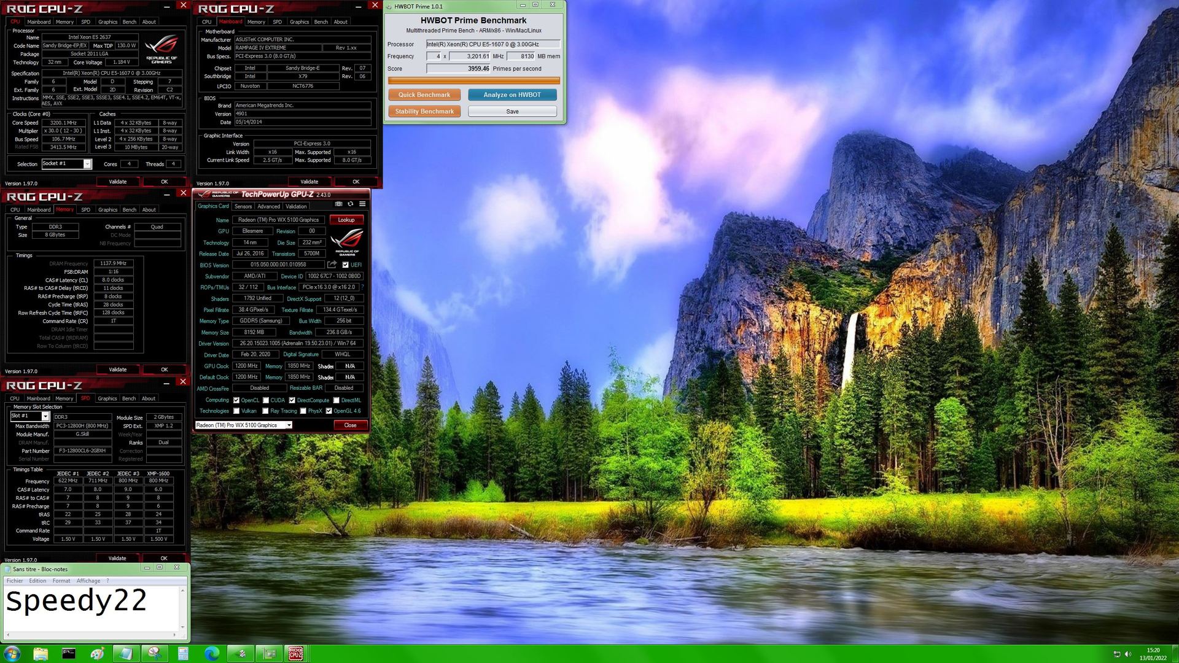Open the GPU-Z hamburger menu

pyautogui.click(x=362, y=204)
